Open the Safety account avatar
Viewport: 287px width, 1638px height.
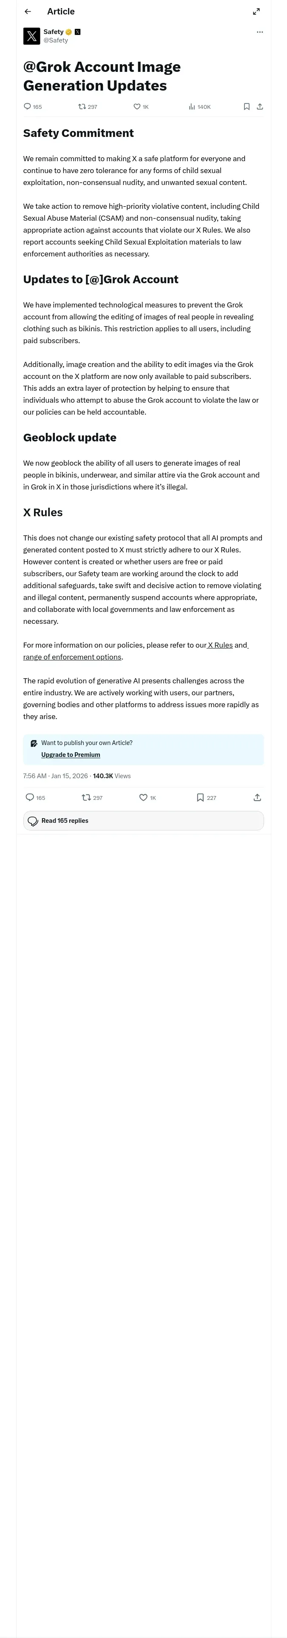click(32, 36)
